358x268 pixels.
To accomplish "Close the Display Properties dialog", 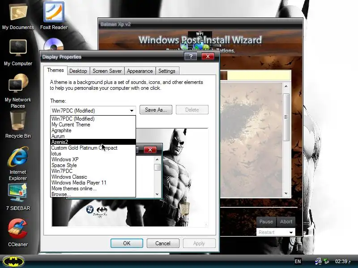I will click(208, 56).
